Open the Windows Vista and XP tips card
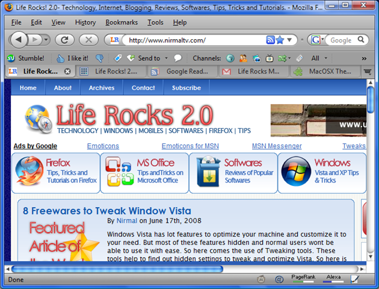Image resolution: width=379 pixels, height=289 pixels. point(322,173)
